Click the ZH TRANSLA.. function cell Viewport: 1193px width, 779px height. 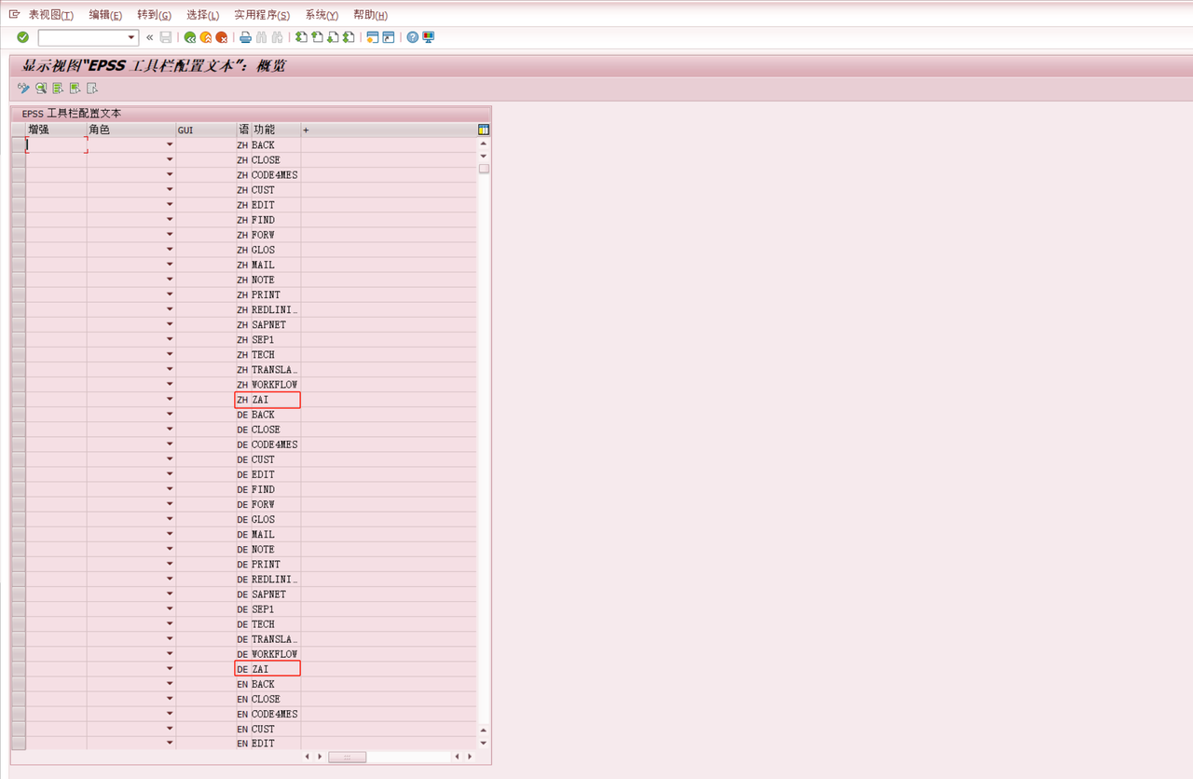click(x=276, y=370)
